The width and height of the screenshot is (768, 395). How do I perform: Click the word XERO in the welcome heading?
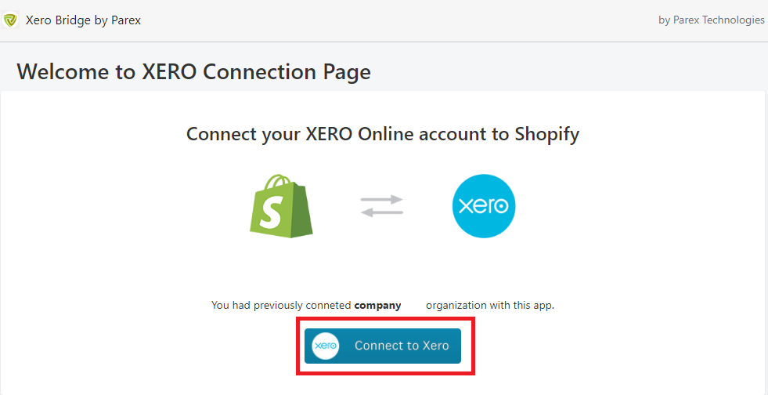click(169, 71)
